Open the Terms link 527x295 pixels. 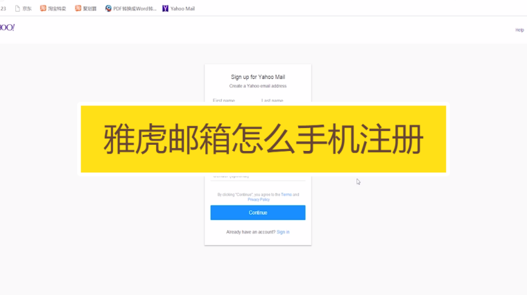click(x=286, y=195)
